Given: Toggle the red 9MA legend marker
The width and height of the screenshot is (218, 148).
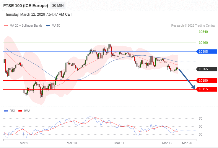Looking at the screenshot, I should pyautogui.click(x=20, y=111).
